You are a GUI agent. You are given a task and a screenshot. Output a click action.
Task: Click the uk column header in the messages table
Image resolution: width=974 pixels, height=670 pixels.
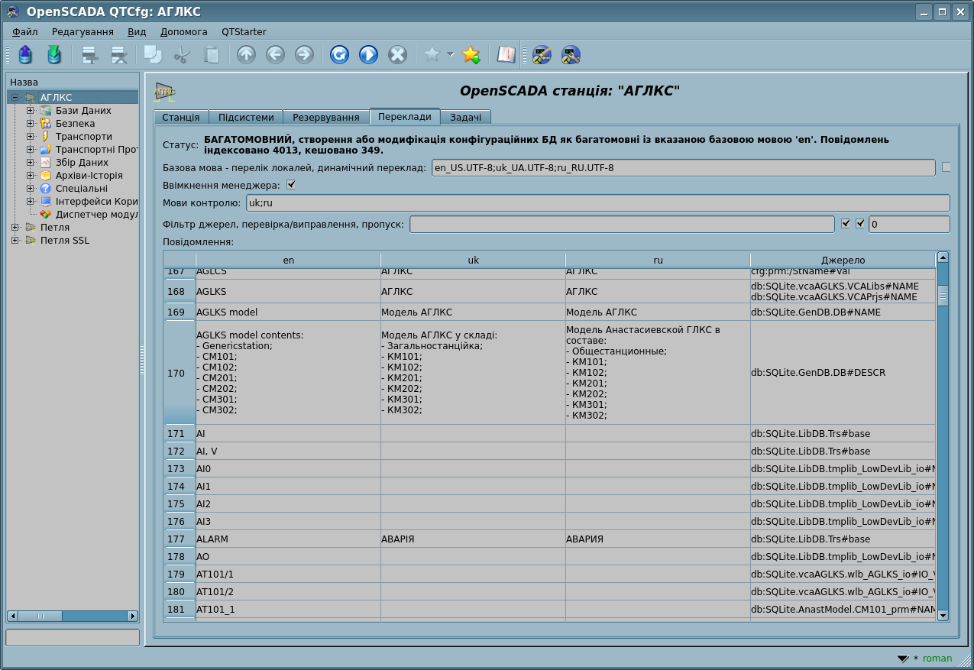pyautogui.click(x=473, y=260)
